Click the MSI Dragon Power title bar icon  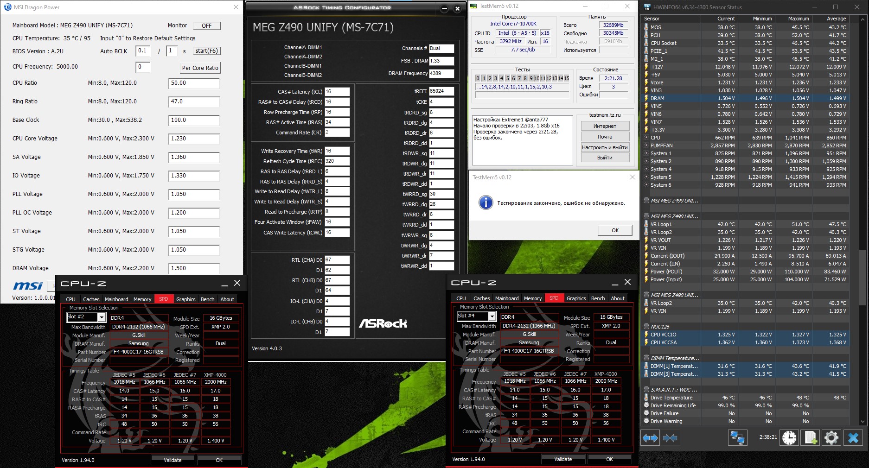(x=7, y=7)
